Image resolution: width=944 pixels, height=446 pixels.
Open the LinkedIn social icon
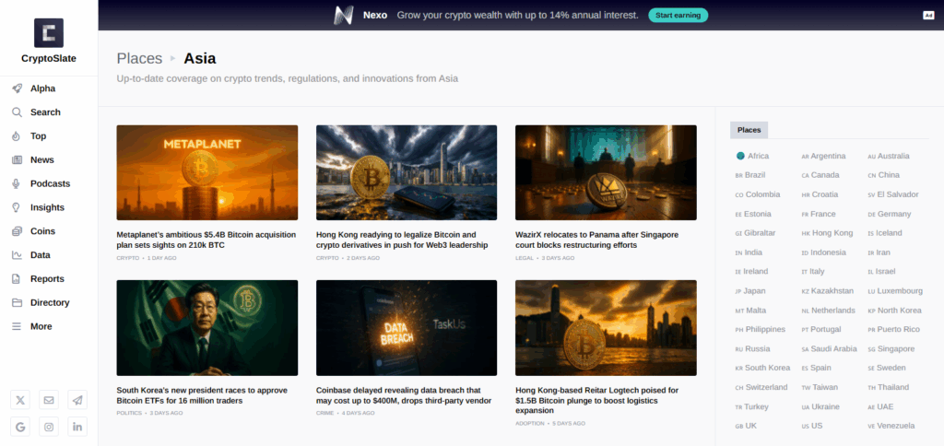(77, 427)
